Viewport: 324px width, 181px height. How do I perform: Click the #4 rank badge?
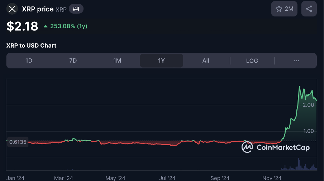point(76,9)
